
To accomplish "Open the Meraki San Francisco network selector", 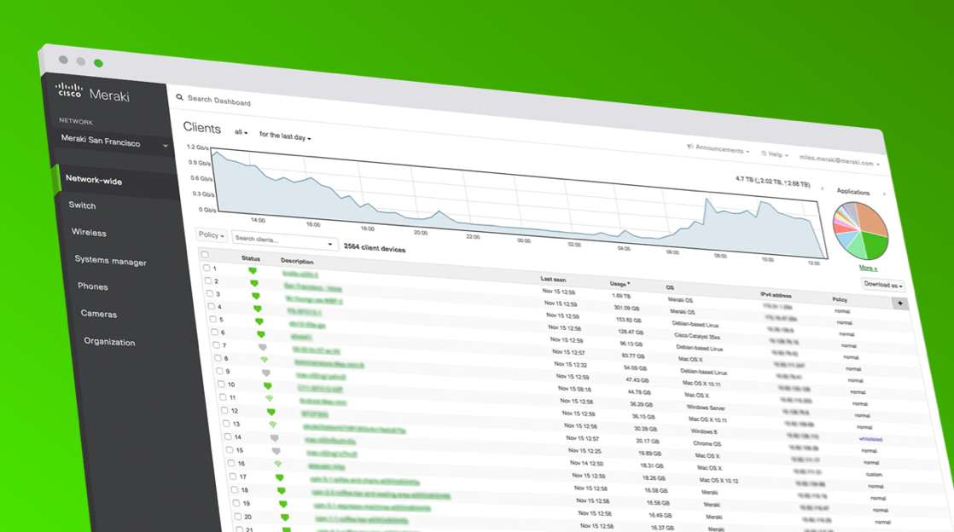I will (113, 142).
